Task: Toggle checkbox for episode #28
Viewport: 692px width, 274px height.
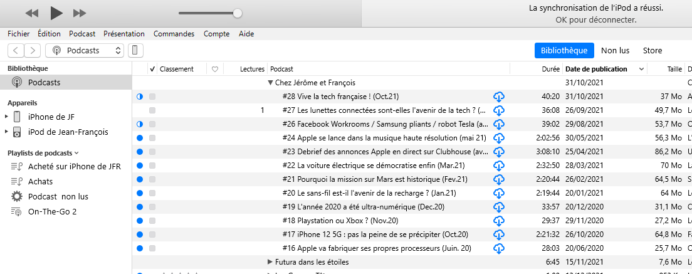Action: [152, 97]
